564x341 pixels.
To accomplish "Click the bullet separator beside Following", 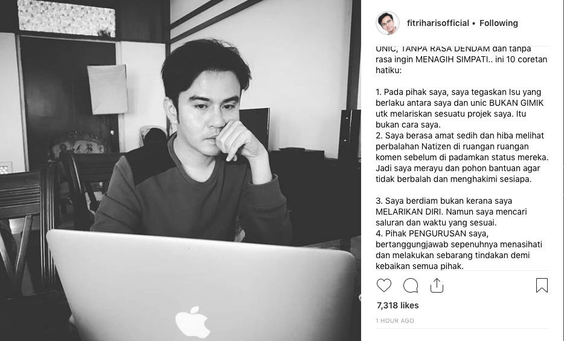I will 473,24.
